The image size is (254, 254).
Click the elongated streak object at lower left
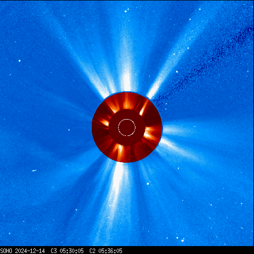click(34, 171)
